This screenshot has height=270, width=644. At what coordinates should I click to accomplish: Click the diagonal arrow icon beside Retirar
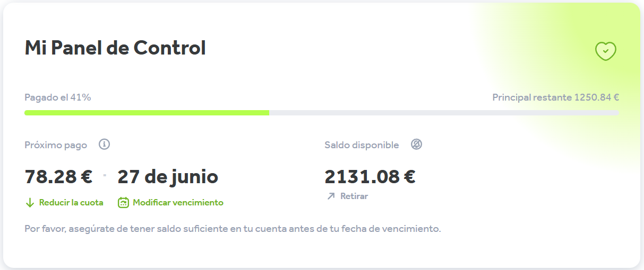(x=331, y=196)
